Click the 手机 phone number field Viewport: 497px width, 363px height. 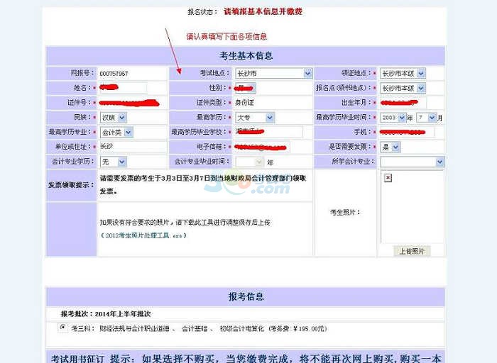click(x=405, y=132)
